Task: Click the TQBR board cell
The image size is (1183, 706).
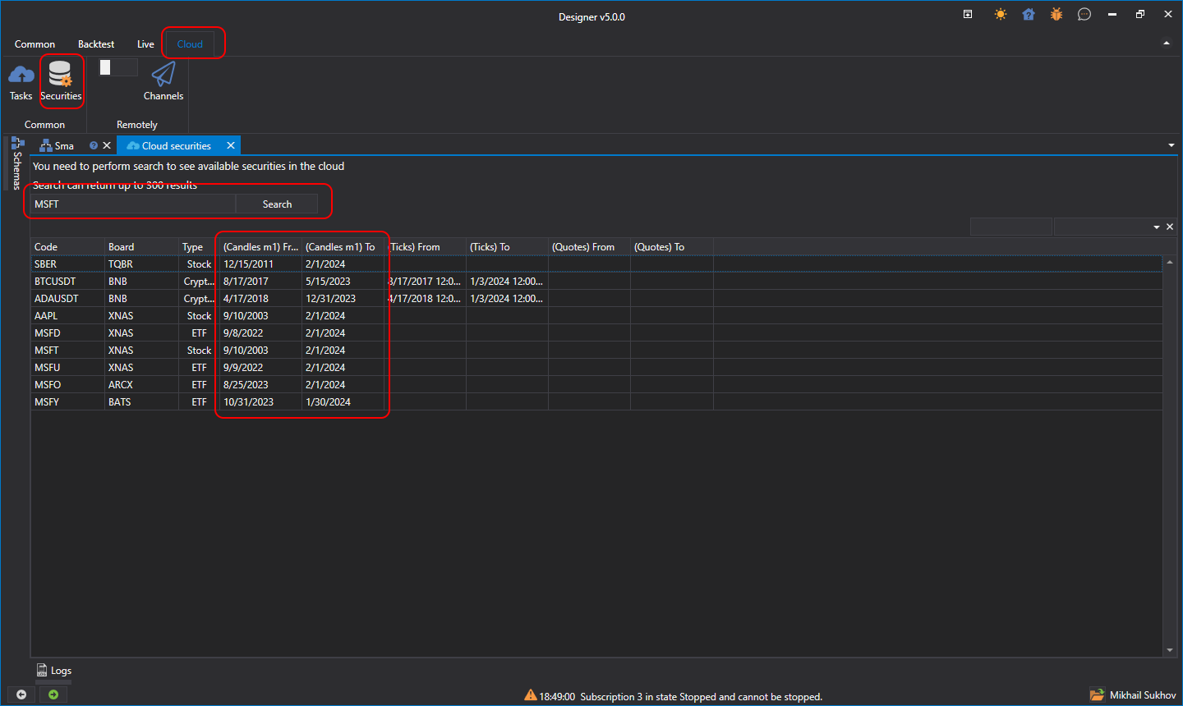Action: click(x=141, y=264)
